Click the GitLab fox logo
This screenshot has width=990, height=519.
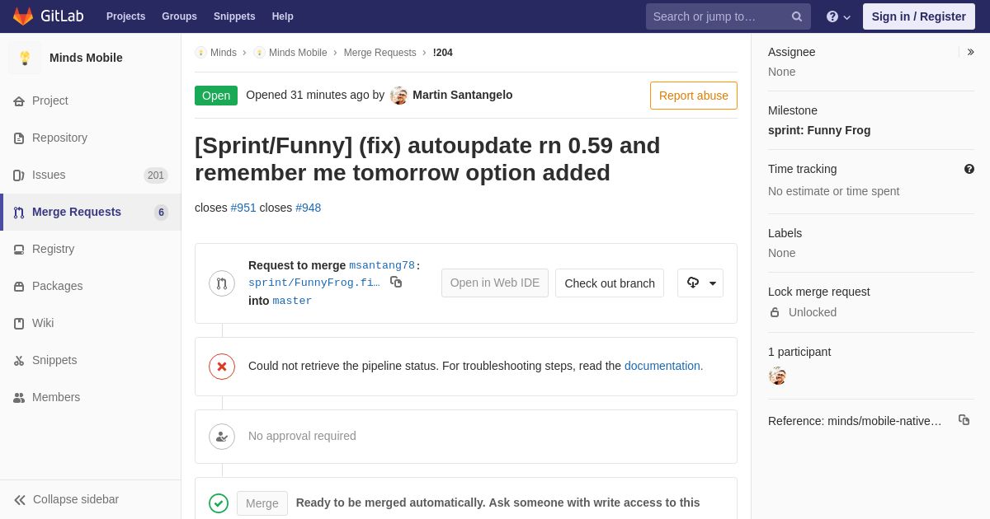point(23,16)
